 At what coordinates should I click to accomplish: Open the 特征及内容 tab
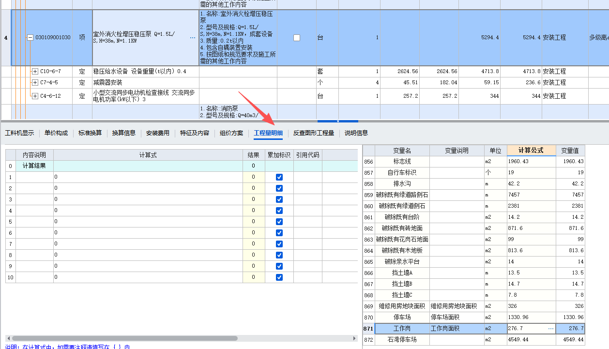(195, 133)
